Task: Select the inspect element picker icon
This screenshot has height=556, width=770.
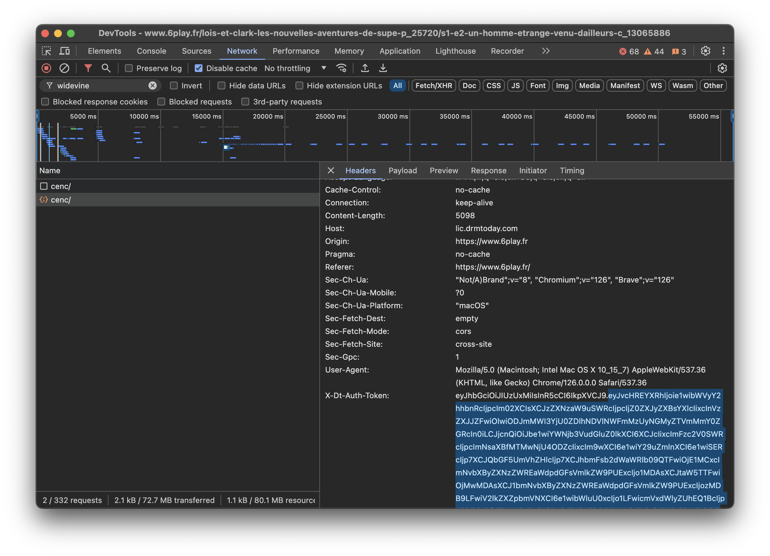Action: [x=46, y=51]
